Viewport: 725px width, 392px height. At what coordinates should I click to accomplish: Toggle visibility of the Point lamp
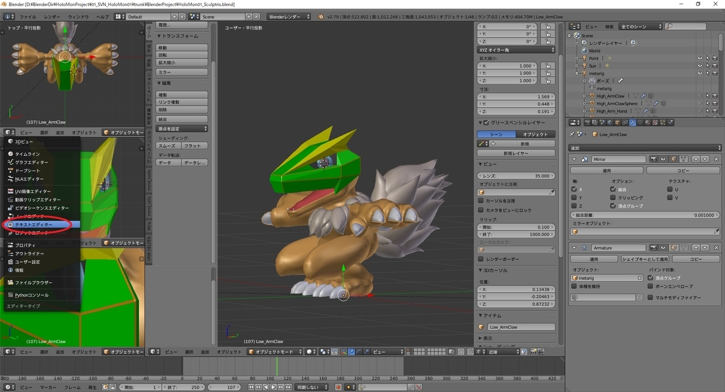pyautogui.click(x=700, y=58)
